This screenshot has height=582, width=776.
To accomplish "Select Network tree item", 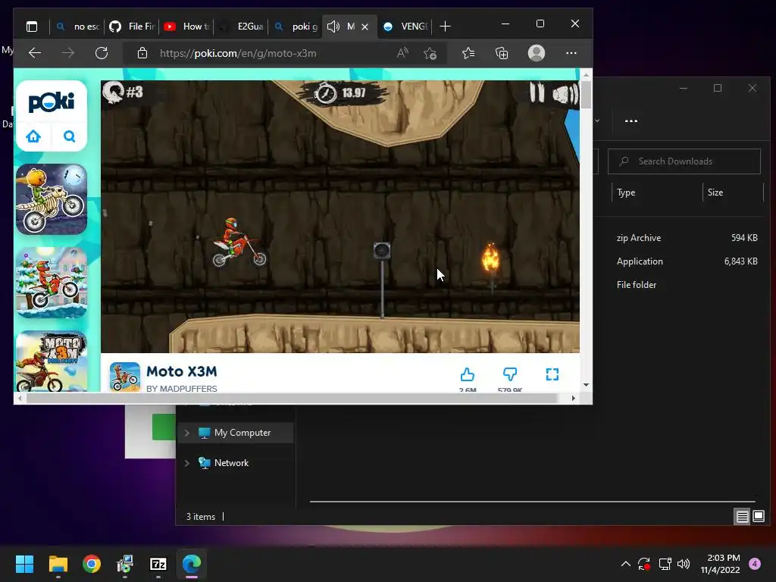I will click(x=236, y=463).
